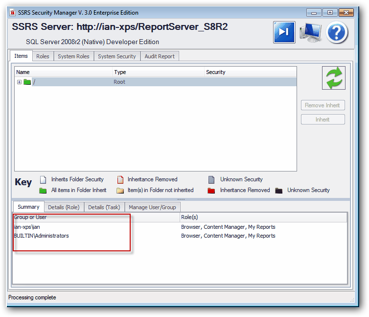Screen dimensions: 369x317
Task: Click the red Inheritance Removed page key icon
Action: pyautogui.click(x=120, y=180)
